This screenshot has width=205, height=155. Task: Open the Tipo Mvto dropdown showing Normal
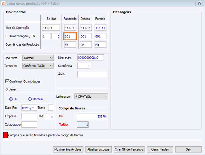(38, 58)
